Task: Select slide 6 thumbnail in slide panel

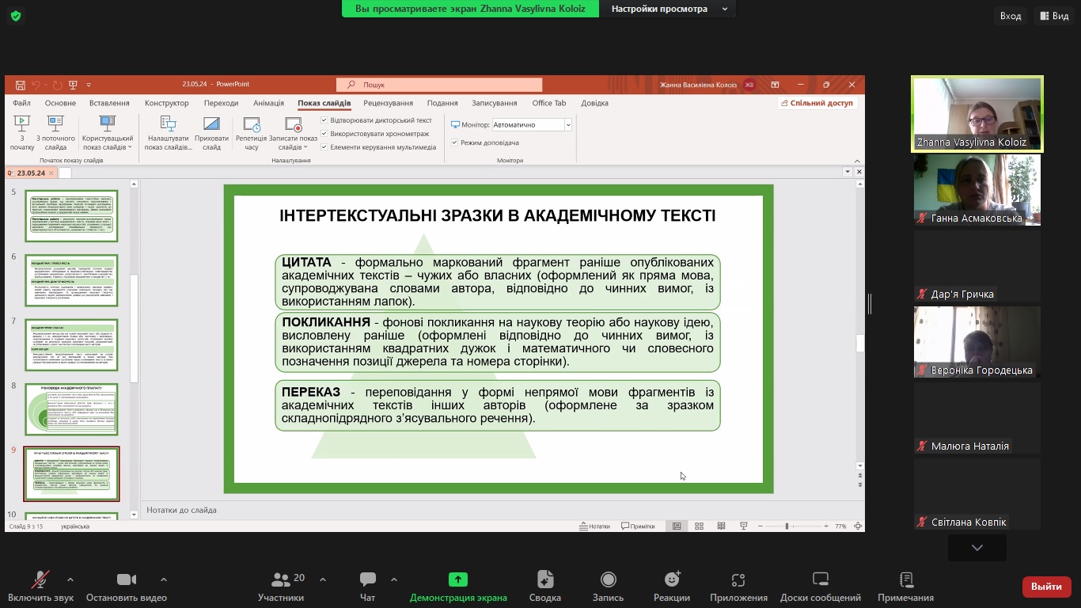Action: pos(71,280)
